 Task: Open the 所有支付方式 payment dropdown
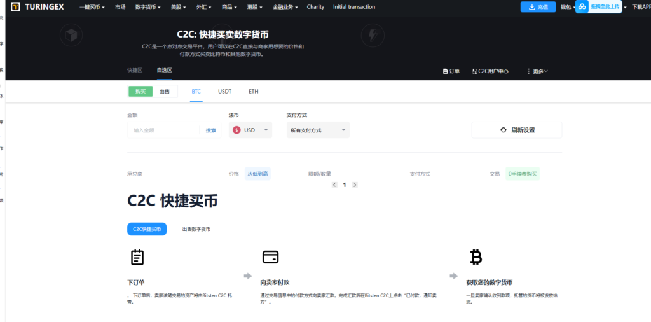click(x=318, y=130)
